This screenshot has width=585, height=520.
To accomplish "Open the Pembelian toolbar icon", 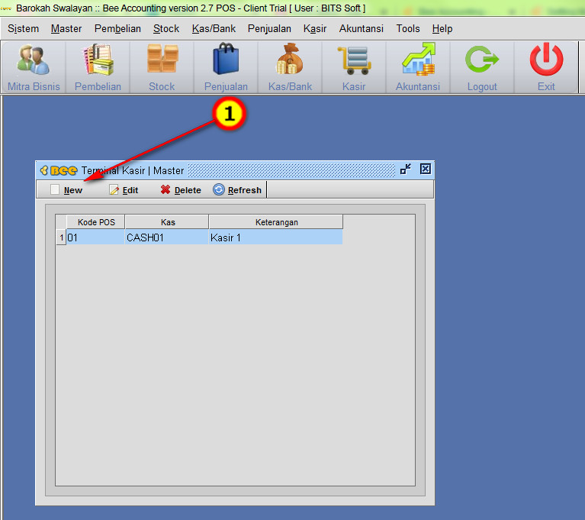I will click(x=98, y=68).
